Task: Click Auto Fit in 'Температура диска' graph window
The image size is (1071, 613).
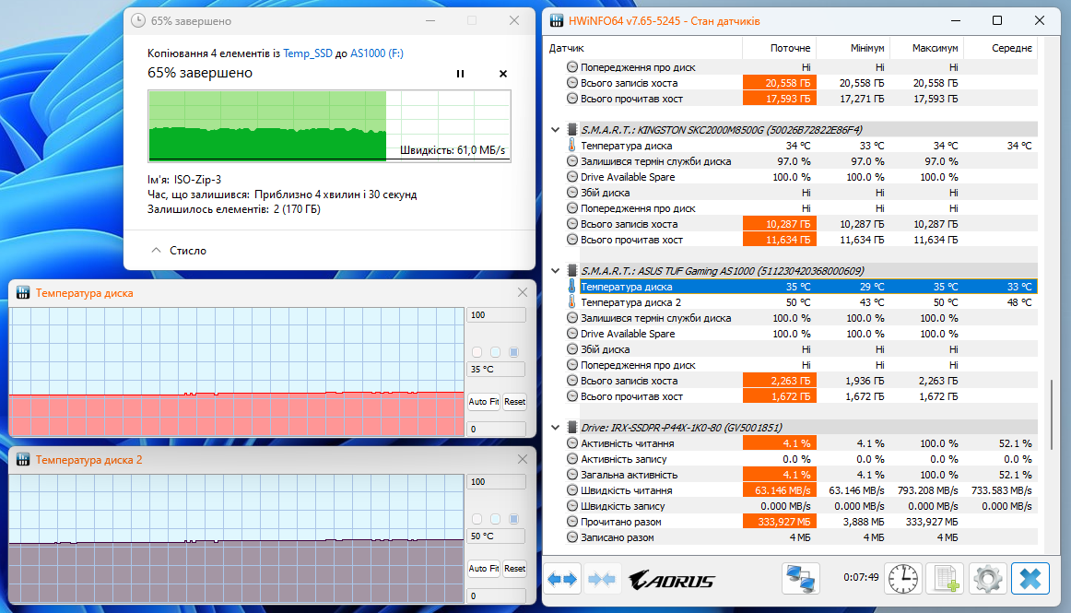Action: point(484,402)
